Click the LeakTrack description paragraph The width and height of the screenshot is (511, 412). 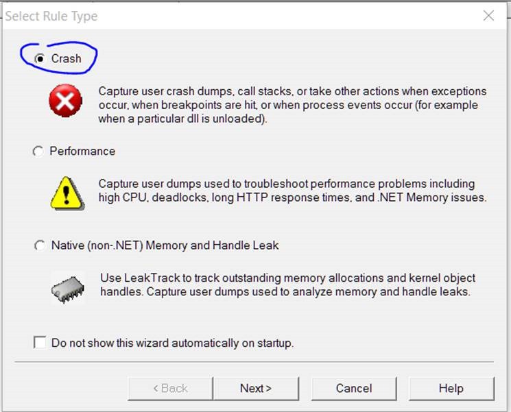coord(287,285)
